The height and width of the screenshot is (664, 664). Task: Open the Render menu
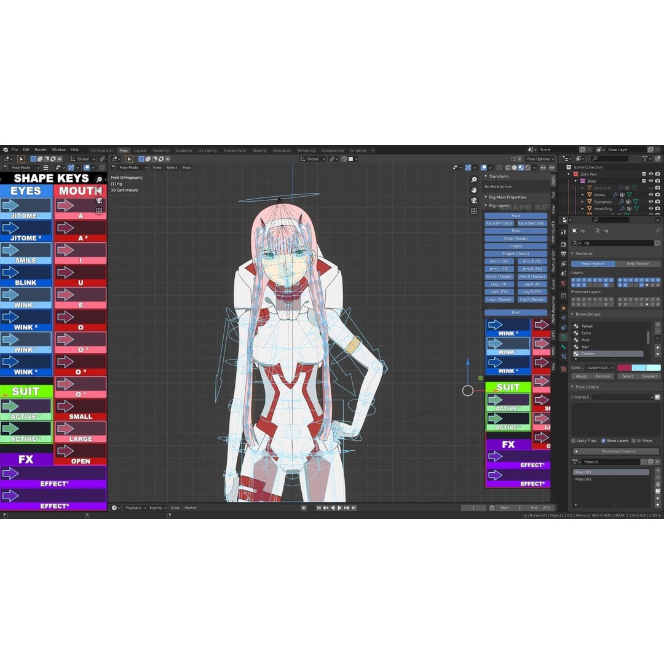pyautogui.click(x=41, y=149)
